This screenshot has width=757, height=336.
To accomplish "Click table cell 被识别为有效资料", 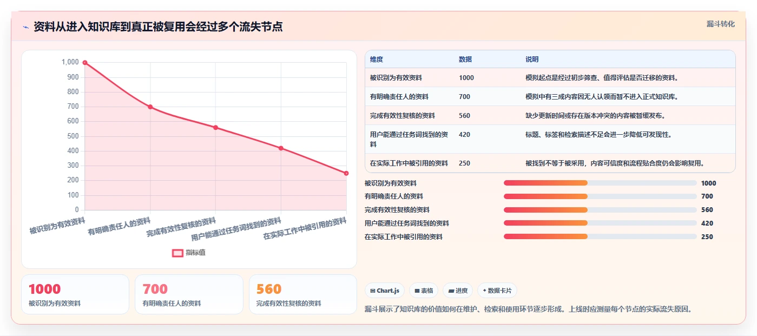I will (396, 78).
